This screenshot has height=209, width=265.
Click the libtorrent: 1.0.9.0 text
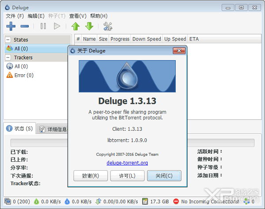(x=127, y=140)
